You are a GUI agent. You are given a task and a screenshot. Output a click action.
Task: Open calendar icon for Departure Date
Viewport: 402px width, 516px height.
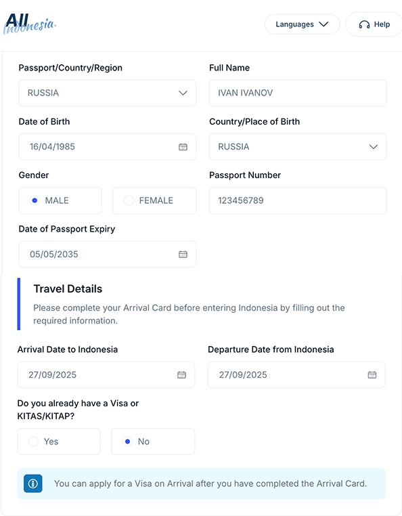[x=372, y=374]
